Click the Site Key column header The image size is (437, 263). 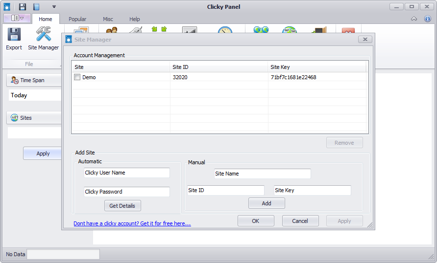(317, 67)
